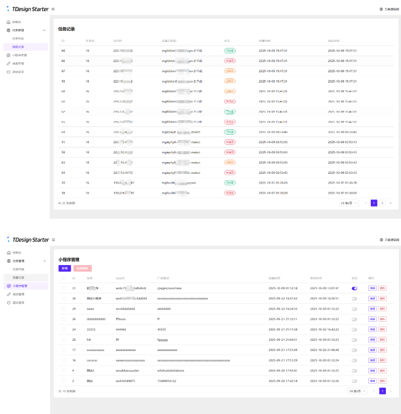Open page size dropdown under 小程序管理 table
This screenshot has height=414, width=401.
click(x=358, y=391)
